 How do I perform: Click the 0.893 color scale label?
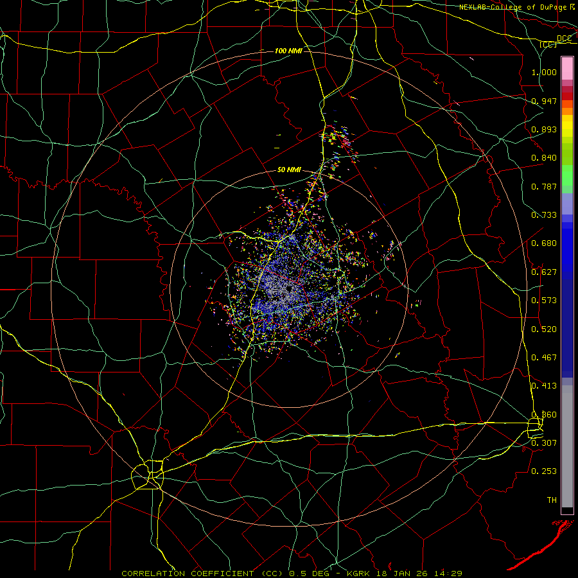[544, 129]
